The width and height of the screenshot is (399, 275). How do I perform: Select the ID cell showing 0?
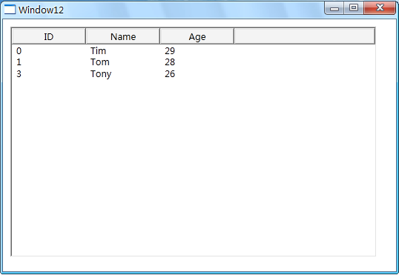[19, 51]
